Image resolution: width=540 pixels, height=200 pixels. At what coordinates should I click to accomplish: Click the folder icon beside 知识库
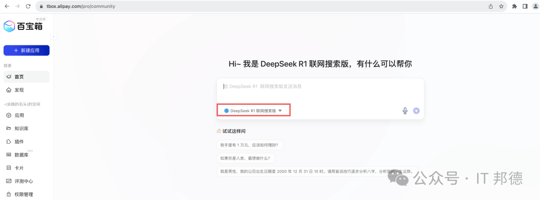9,129
